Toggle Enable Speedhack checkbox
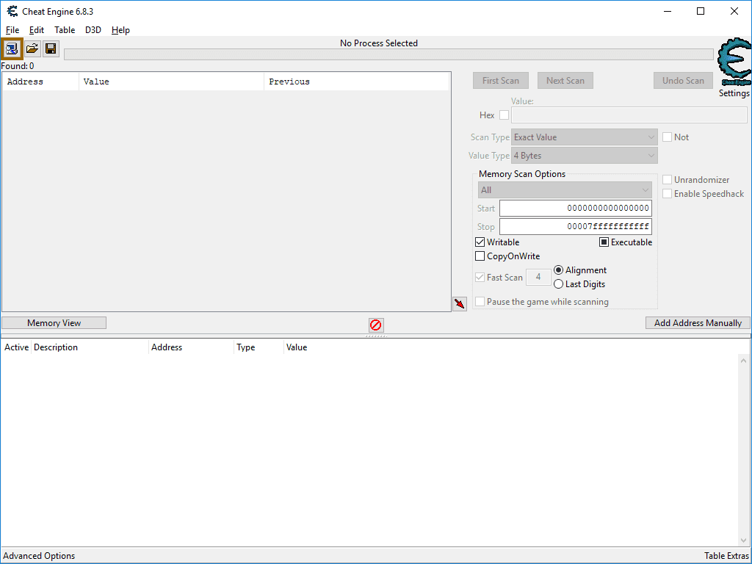752x564 pixels. (667, 194)
